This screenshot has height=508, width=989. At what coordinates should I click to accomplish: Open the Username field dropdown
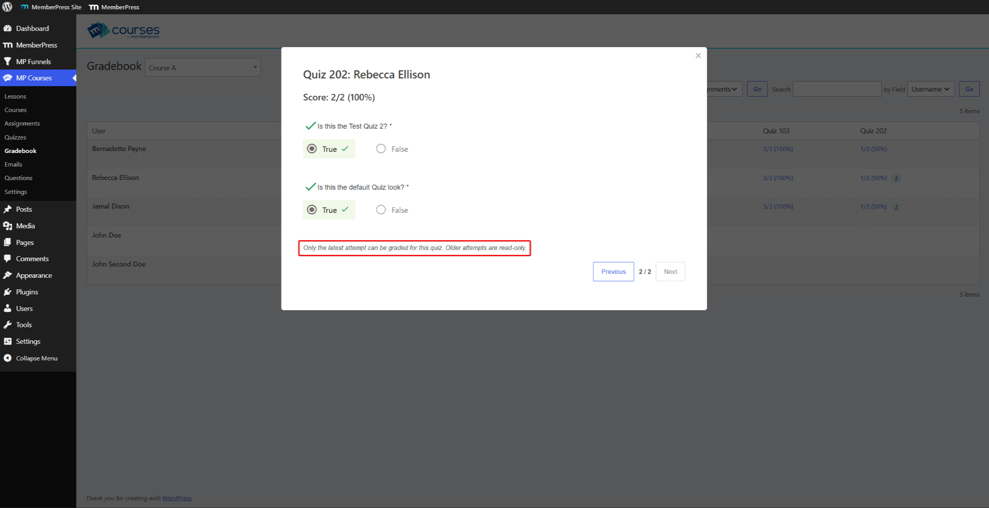pos(931,89)
